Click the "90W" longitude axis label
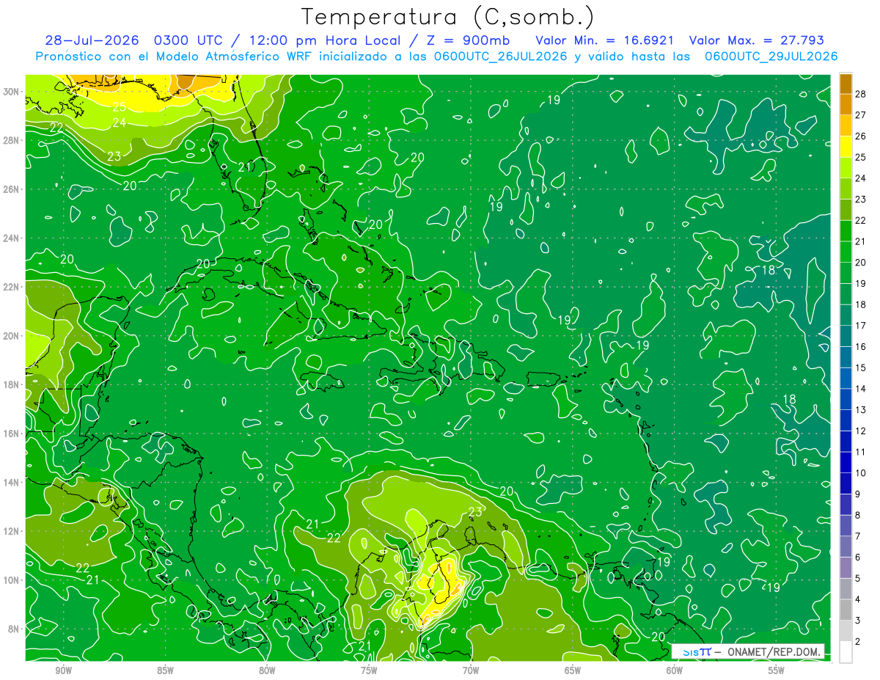Viewport: 880px width, 680px height. tap(63, 670)
